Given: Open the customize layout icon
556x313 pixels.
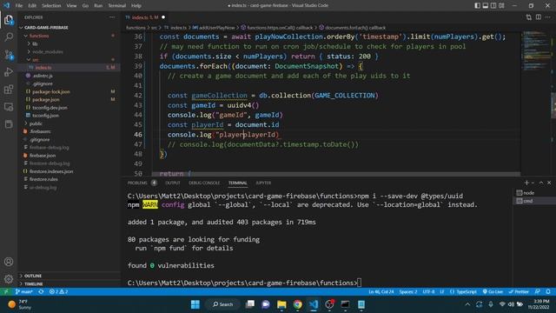Looking at the screenshot, I should pyautogui.click(x=501, y=5).
